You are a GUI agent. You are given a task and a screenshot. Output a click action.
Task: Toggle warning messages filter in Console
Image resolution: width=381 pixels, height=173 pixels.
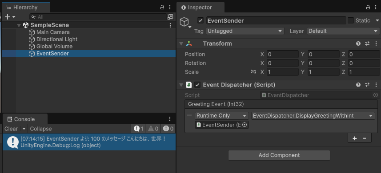pyautogui.click(x=153, y=129)
